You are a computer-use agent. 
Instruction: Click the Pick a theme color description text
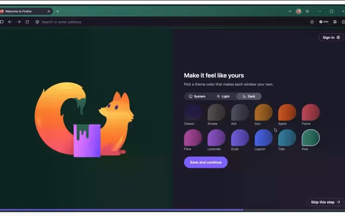point(229,84)
